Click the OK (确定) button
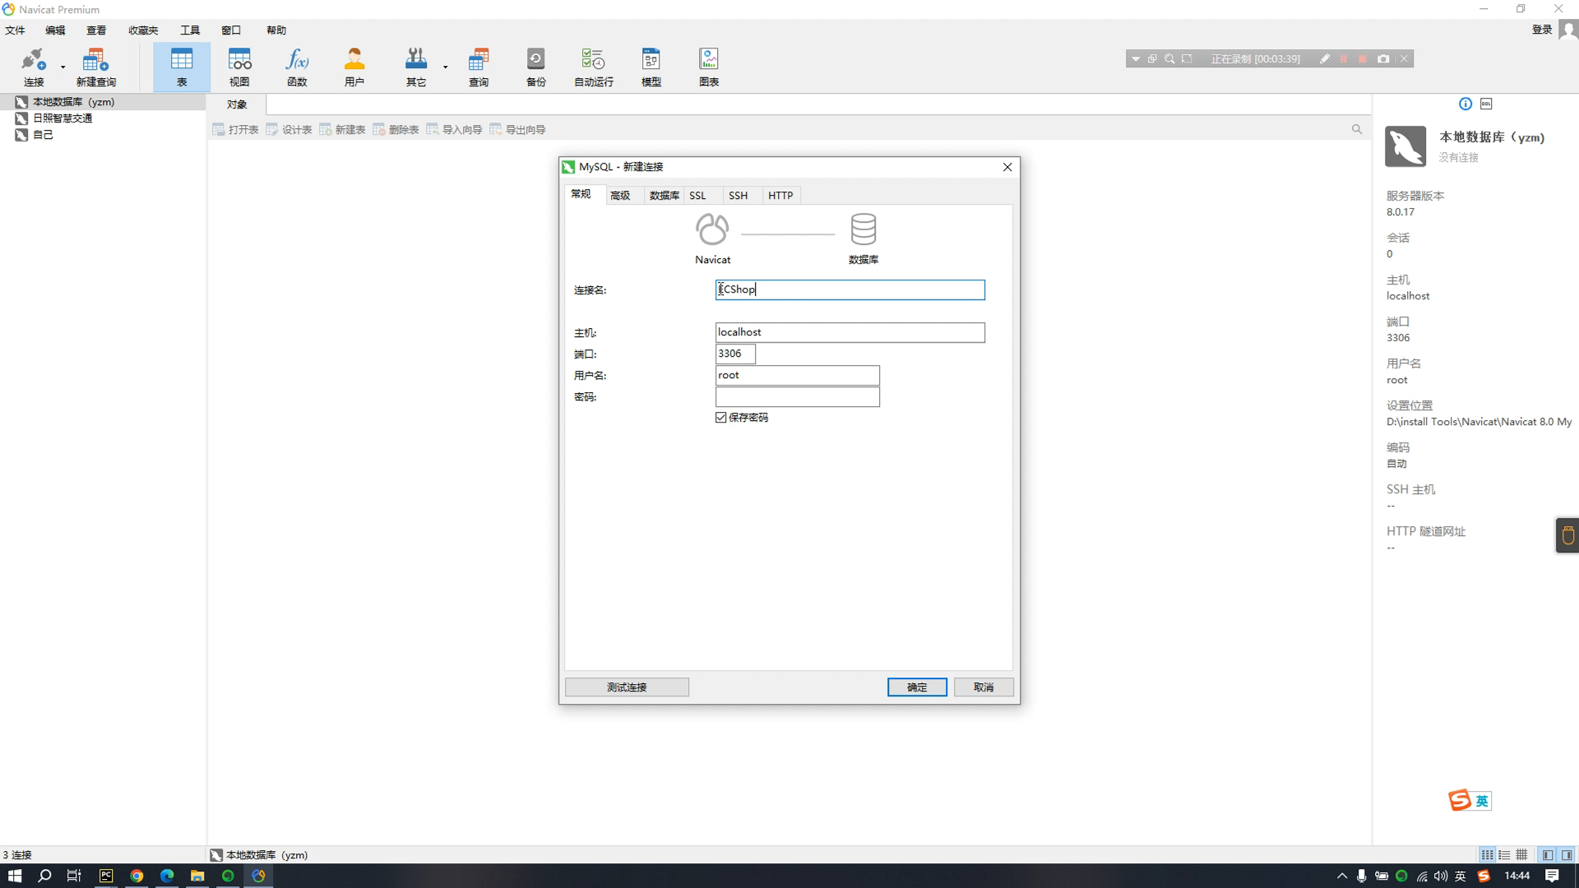The image size is (1579, 888). pos(917,687)
